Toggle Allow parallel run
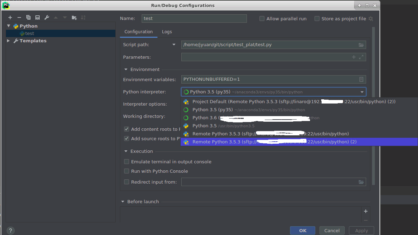This screenshot has width=418, height=235. coord(262,19)
